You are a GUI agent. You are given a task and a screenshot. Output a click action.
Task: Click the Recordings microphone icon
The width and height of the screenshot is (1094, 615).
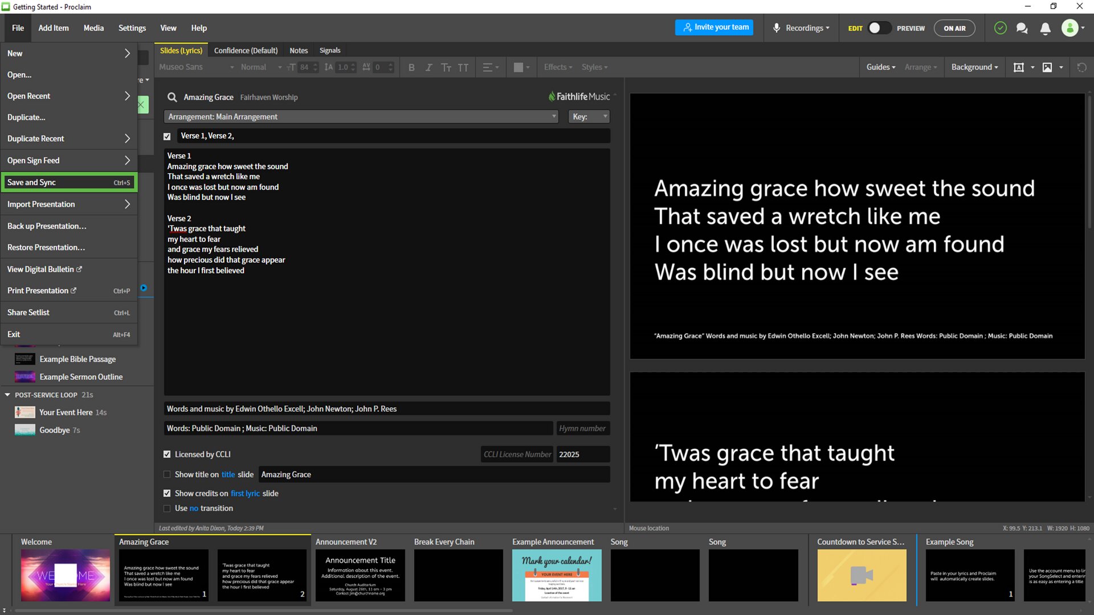777,28
